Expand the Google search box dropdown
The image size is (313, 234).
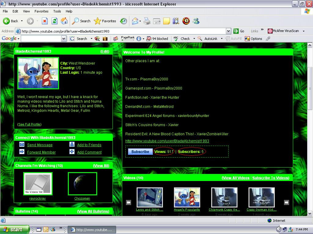[x=64, y=39]
